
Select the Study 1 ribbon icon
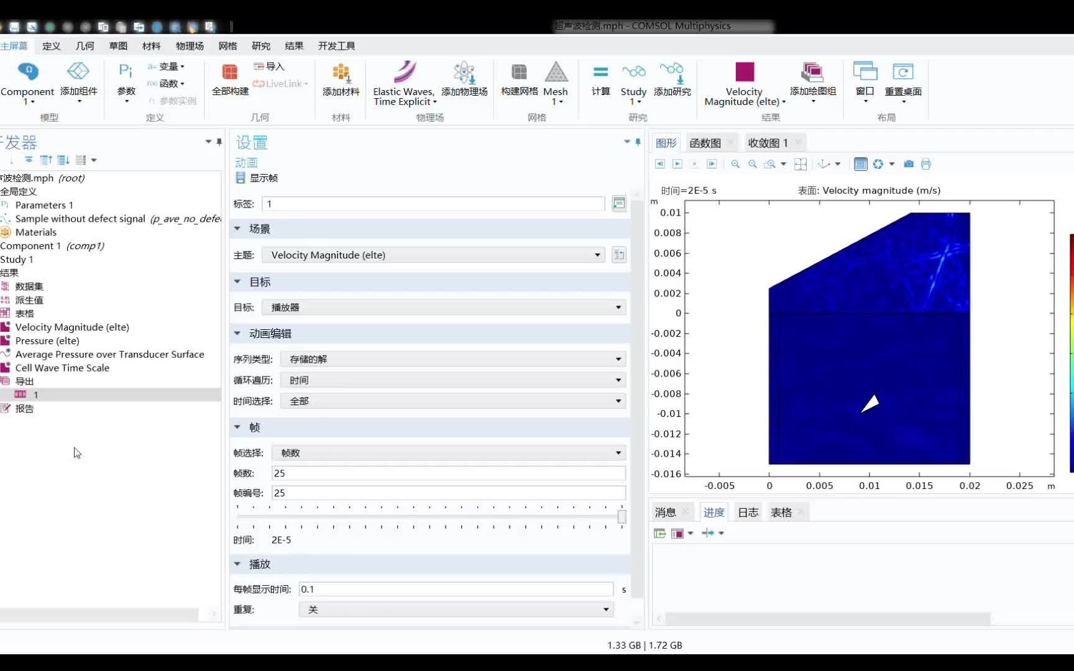[x=633, y=81]
